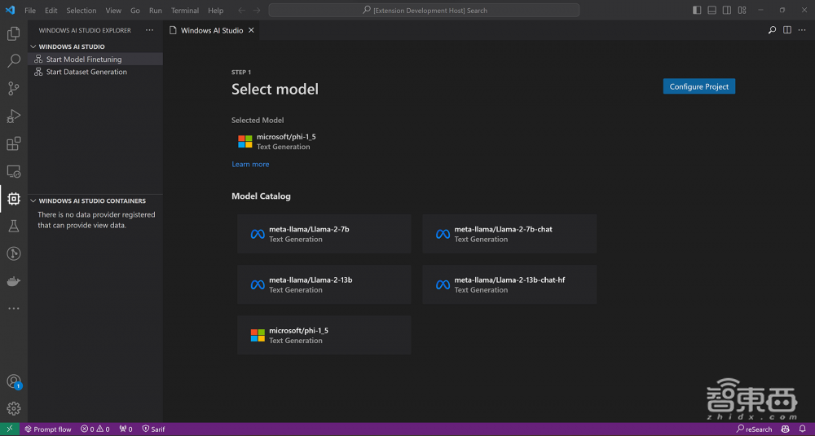This screenshot has width=815, height=436.
Task: Open the Testing flask icon view
Action: click(13, 226)
